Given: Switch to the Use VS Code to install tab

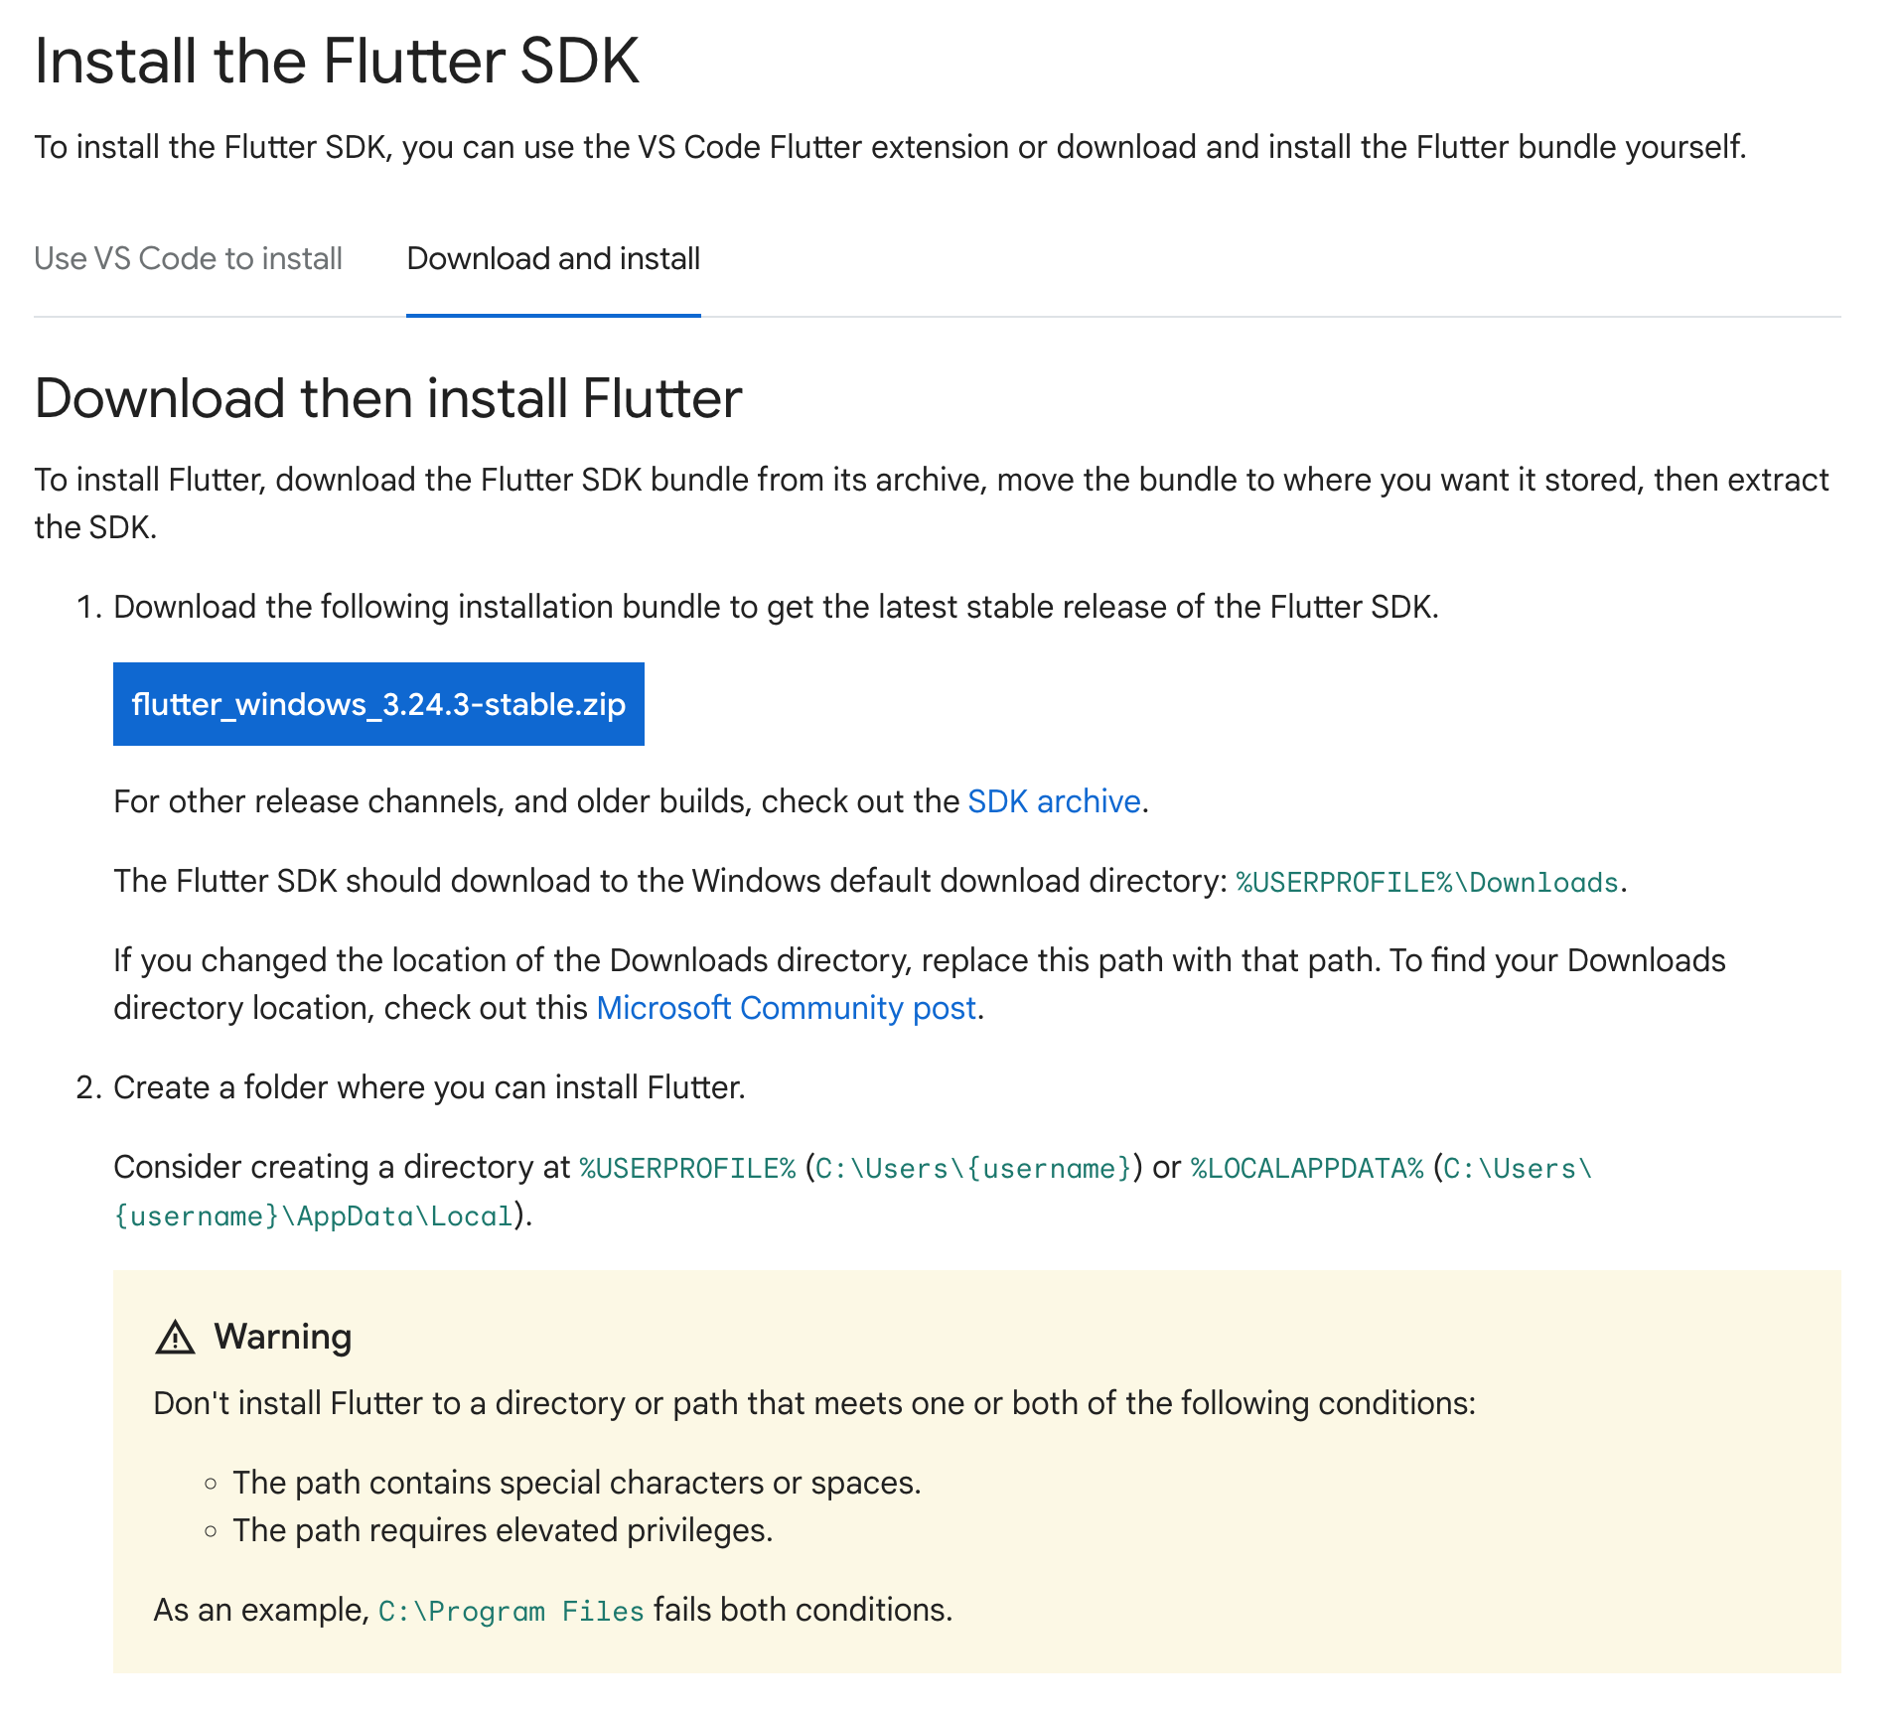Looking at the screenshot, I should click(x=188, y=259).
